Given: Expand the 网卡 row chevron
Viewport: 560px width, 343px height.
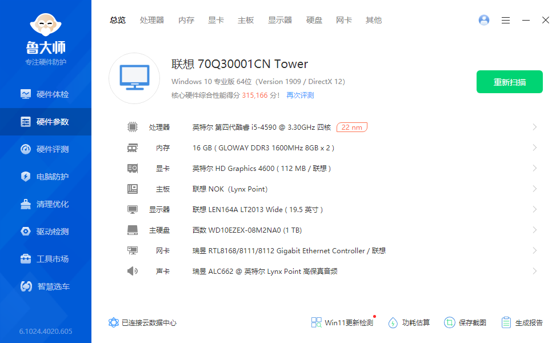Looking at the screenshot, I should pos(535,250).
